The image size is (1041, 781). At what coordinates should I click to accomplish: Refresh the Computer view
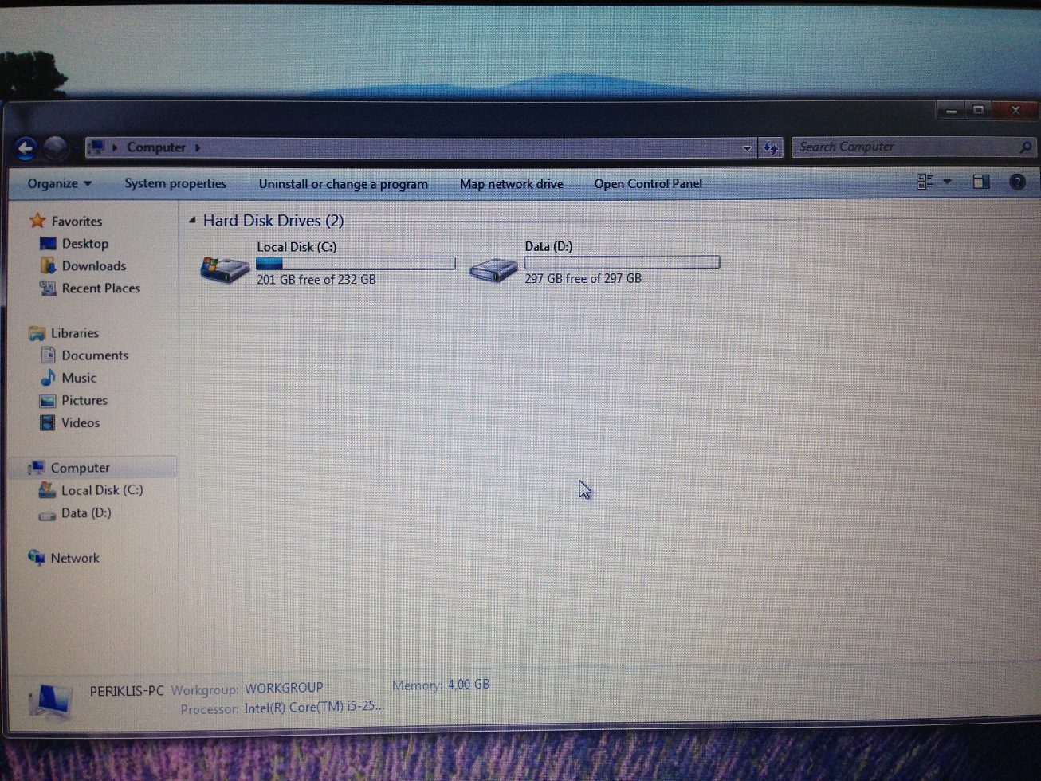tap(771, 147)
